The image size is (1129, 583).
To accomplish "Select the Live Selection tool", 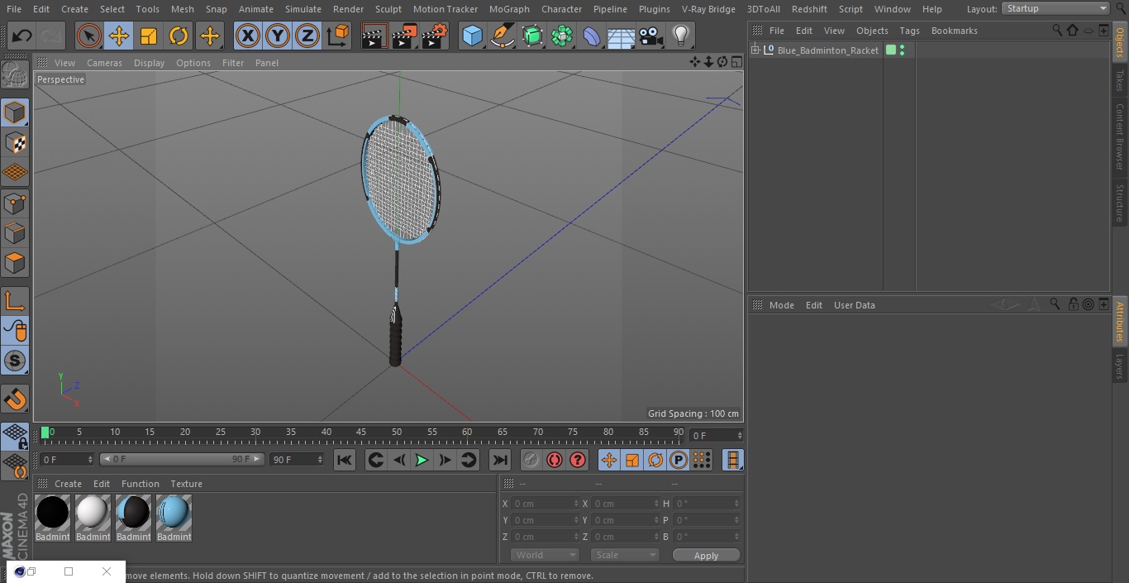I will pos(89,36).
